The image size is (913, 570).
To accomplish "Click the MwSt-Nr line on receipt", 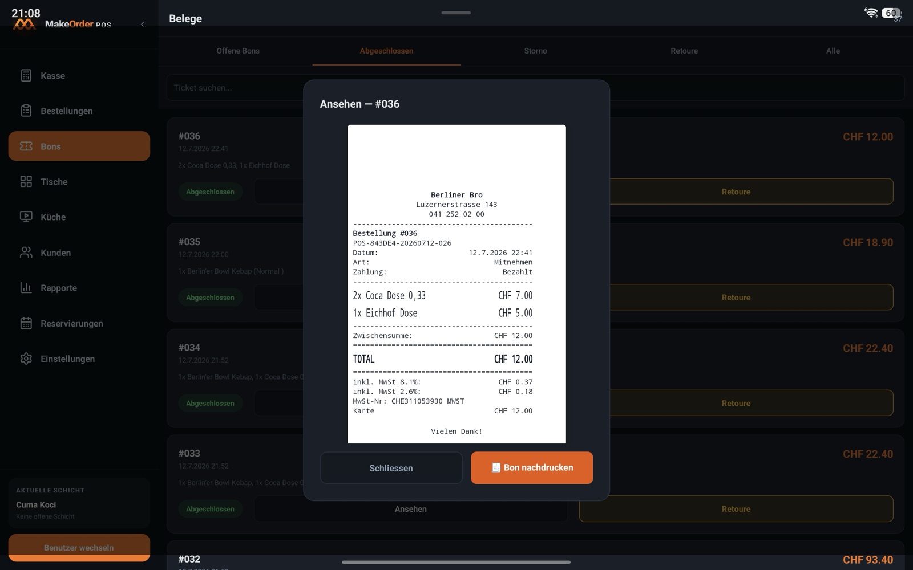I will click(409, 401).
